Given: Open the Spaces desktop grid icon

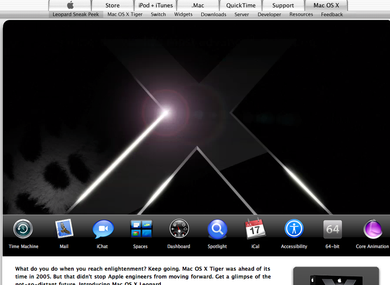Looking at the screenshot, I should 142,229.
